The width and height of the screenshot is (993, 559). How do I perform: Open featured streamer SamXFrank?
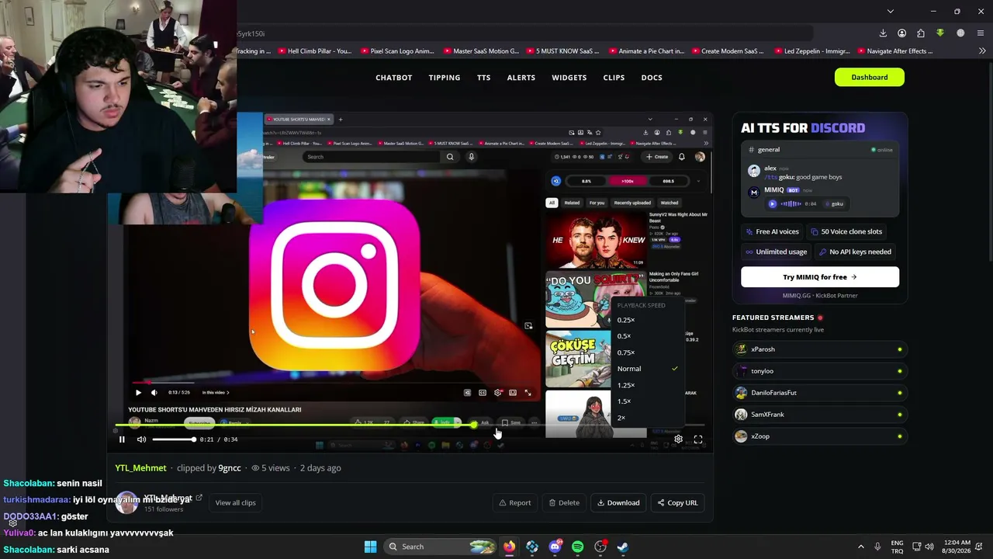(x=819, y=415)
